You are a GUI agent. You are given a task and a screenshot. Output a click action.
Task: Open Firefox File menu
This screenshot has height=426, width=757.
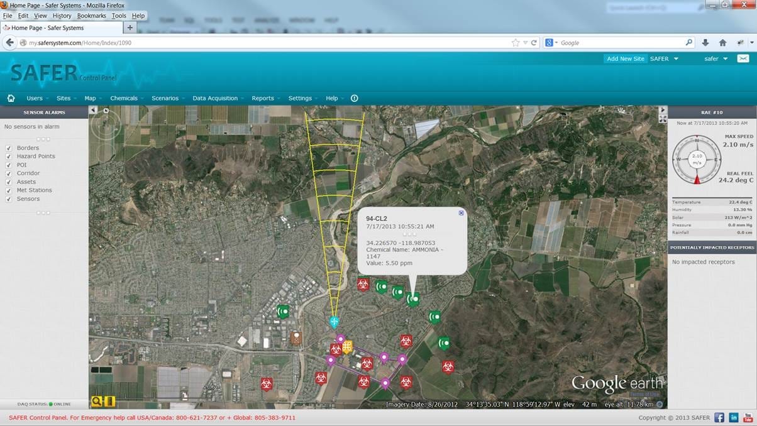pyautogui.click(x=8, y=16)
